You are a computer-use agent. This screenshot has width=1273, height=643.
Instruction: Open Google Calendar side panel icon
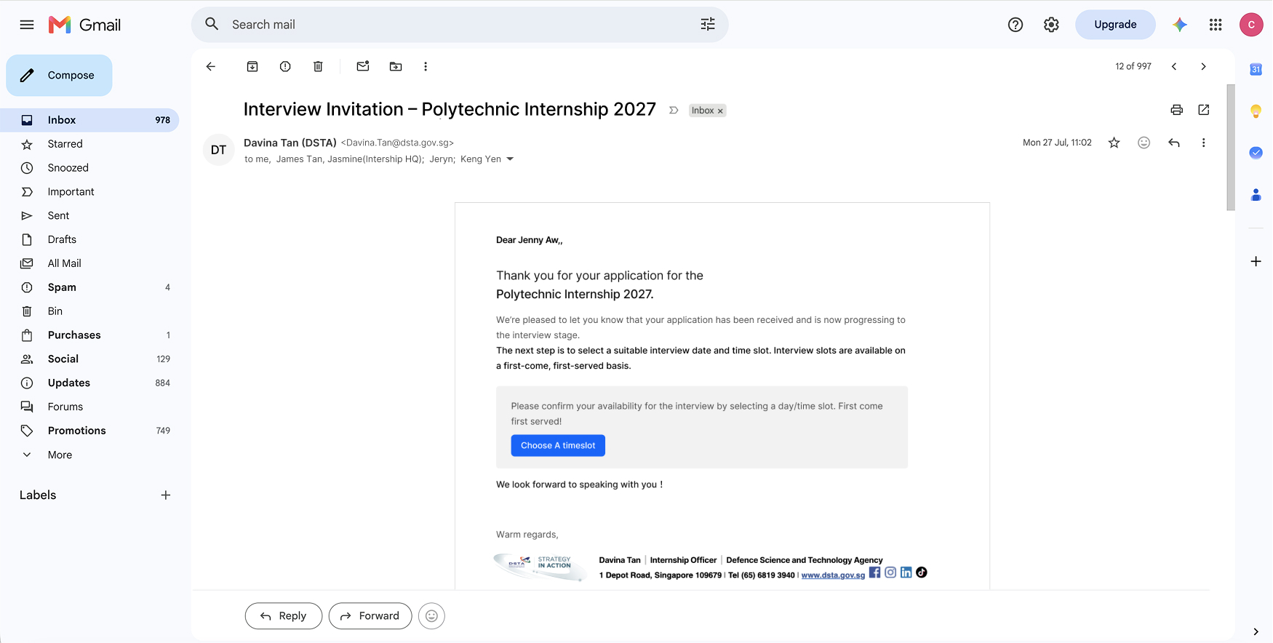click(1256, 69)
